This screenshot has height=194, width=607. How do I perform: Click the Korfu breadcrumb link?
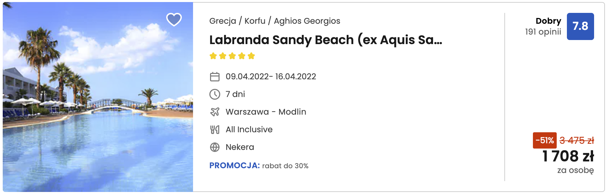tap(255, 21)
